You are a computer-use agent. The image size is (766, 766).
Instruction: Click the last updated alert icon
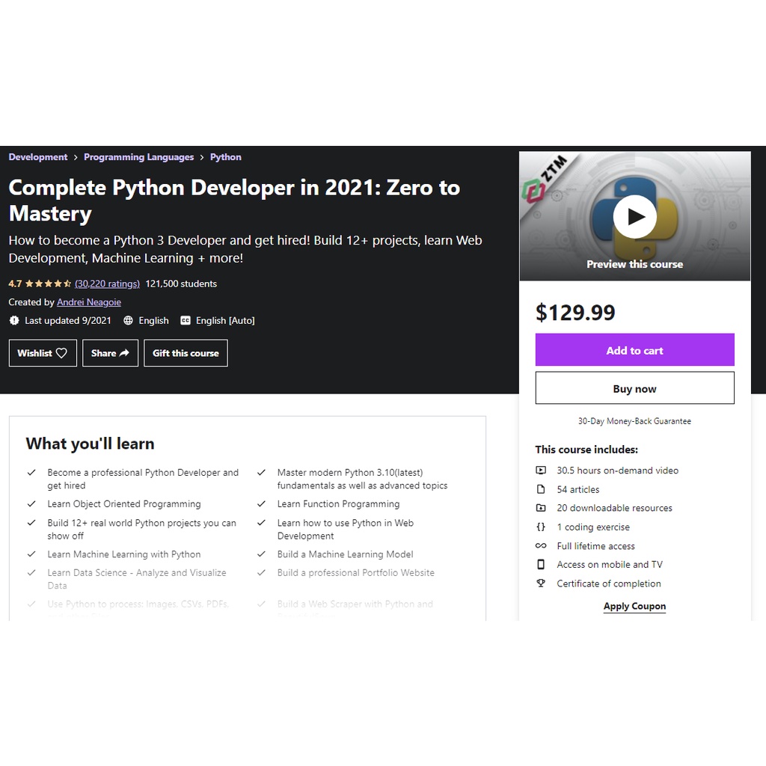point(14,320)
